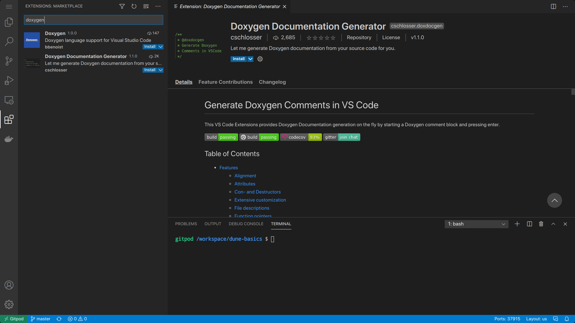Viewport: 575px width, 323px height.
Task: Click the extension search input field
Action: (x=93, y=20)
